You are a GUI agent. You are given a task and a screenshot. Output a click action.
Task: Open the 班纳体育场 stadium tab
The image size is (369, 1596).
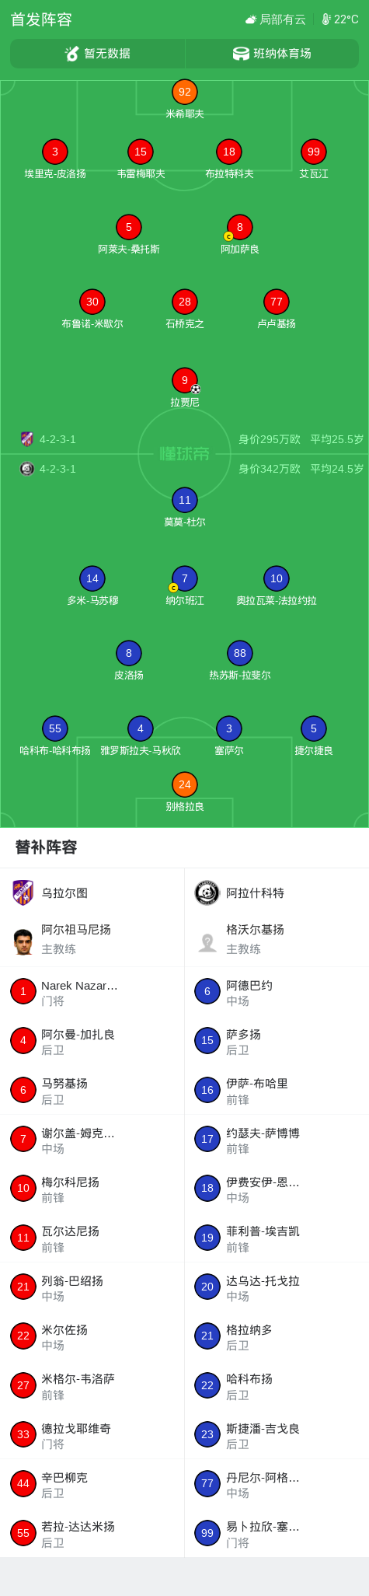tap(272, 54)
